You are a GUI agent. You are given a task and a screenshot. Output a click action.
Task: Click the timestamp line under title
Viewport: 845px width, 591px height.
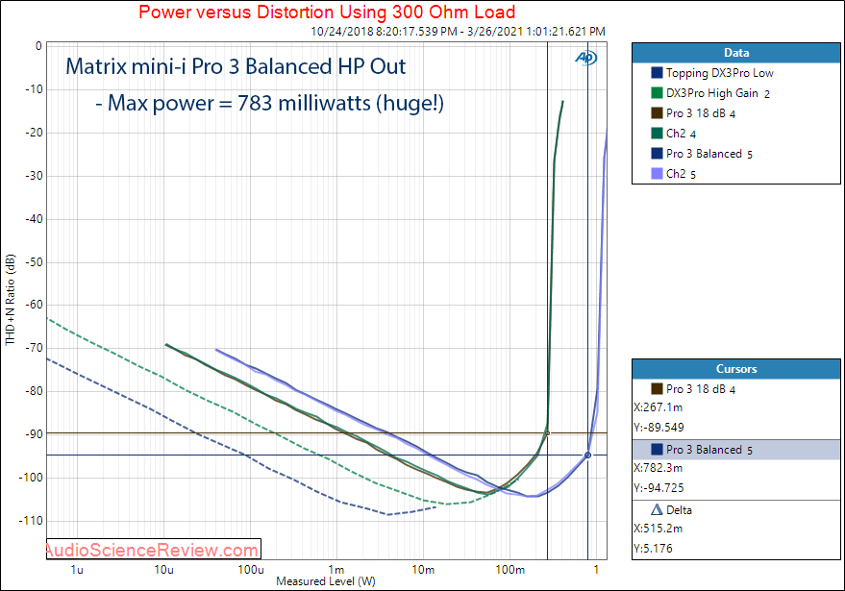coord(458,32)
